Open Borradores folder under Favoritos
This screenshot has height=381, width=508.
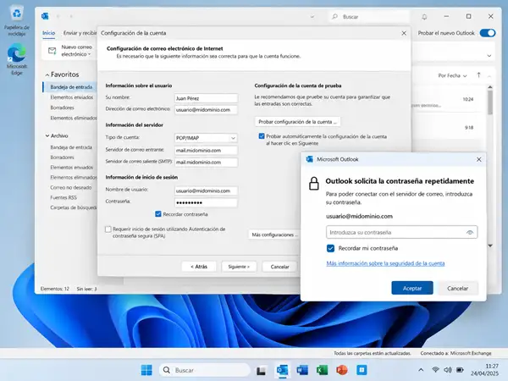(x=62, y=108)
